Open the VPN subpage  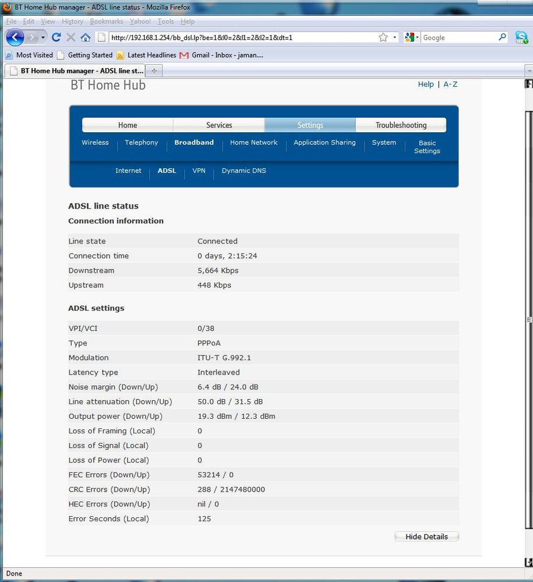[199, 171]
